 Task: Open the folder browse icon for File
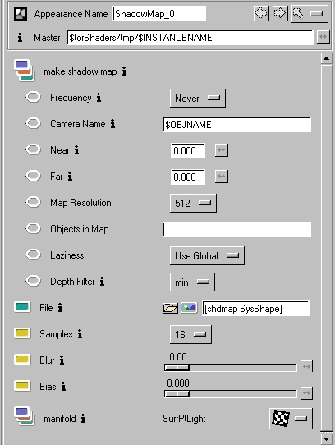[170, 308]
